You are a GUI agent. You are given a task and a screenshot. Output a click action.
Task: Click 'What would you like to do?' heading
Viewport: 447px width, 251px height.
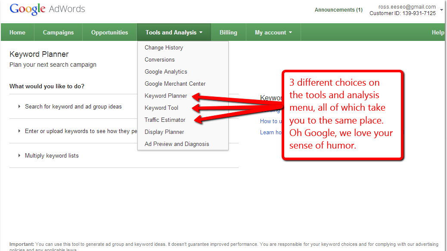[x=47, y=87]
